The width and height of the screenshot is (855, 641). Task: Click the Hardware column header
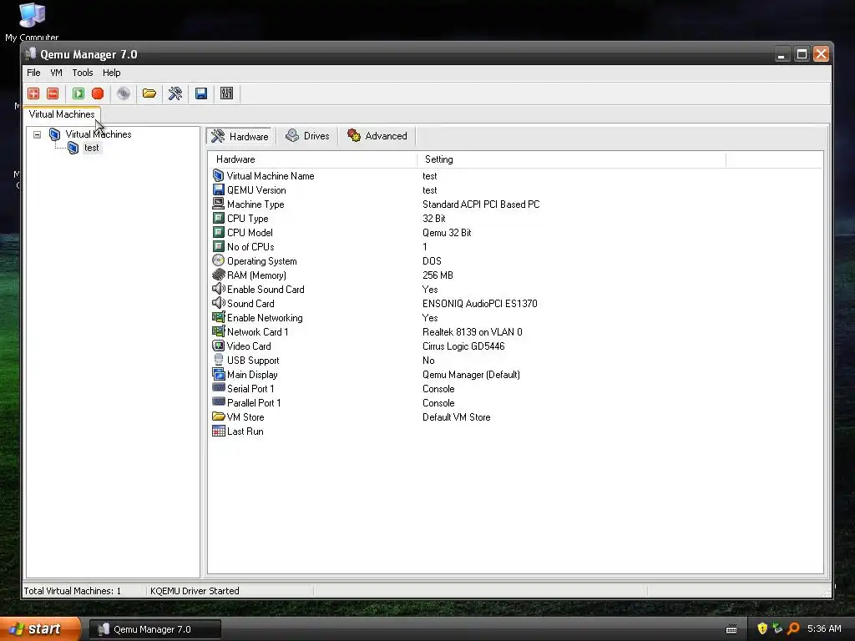pos(312,159)
